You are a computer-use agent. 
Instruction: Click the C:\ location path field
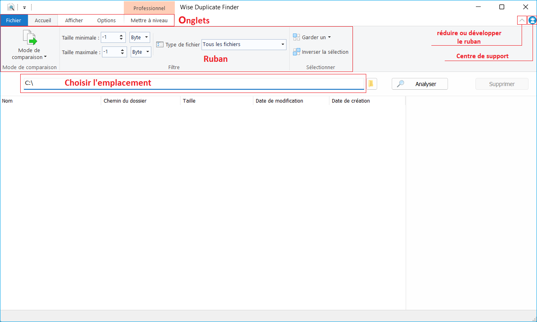tap(194, 83)
